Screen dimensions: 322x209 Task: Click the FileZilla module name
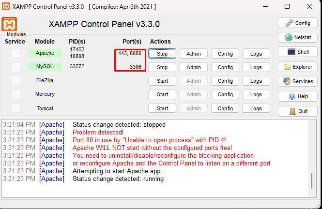pos(45,80)
